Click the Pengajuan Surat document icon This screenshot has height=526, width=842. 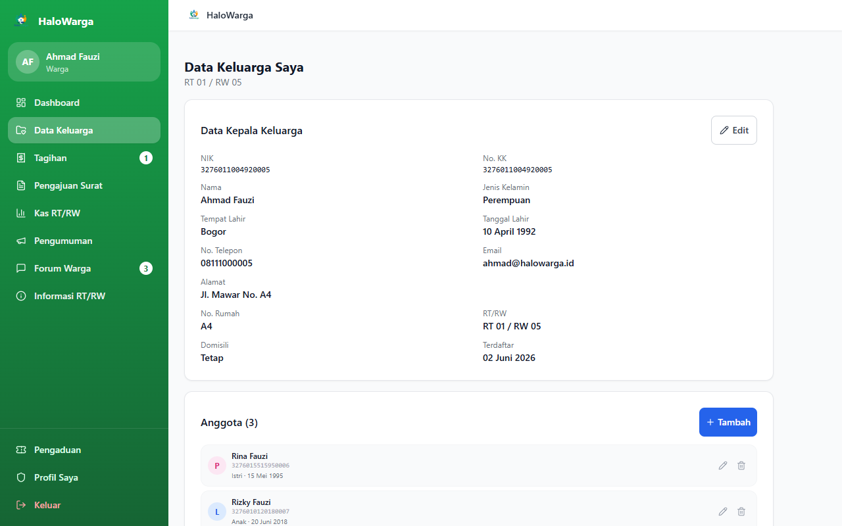[x=21, y=185]
